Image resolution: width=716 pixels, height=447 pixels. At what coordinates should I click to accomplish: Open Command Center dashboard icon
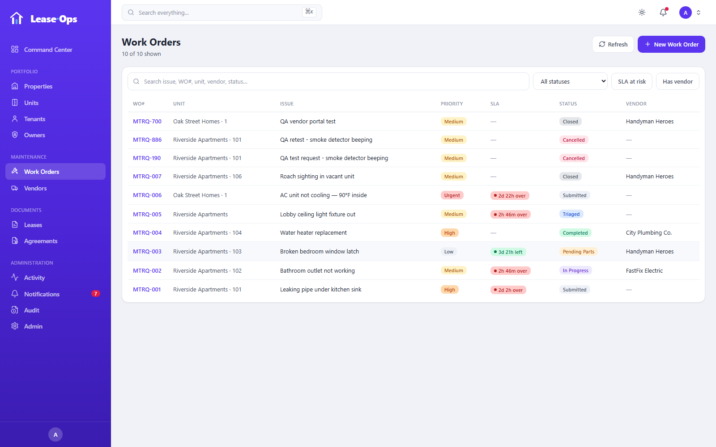point(15,49)
